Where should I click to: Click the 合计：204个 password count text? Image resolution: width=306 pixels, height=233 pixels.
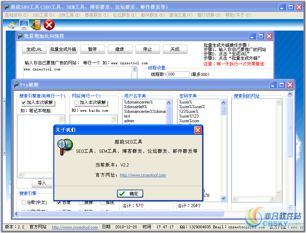pyautogui.click(x=189, y=206)
